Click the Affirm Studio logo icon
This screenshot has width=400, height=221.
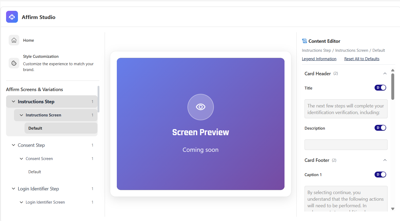pos(12,17)
